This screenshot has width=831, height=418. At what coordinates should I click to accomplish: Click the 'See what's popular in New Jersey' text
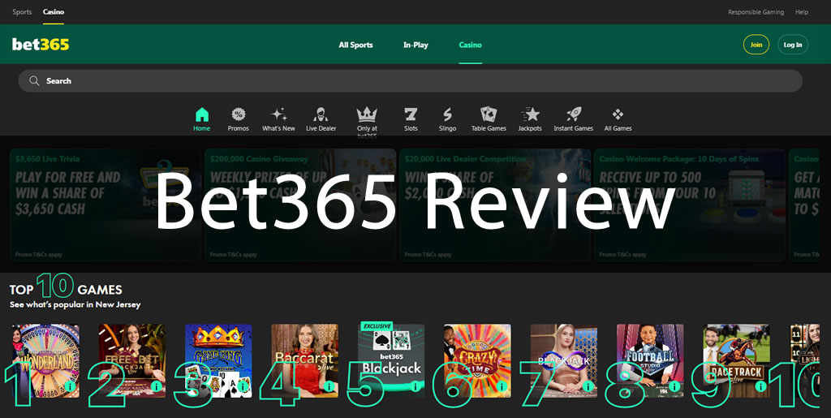75,304
